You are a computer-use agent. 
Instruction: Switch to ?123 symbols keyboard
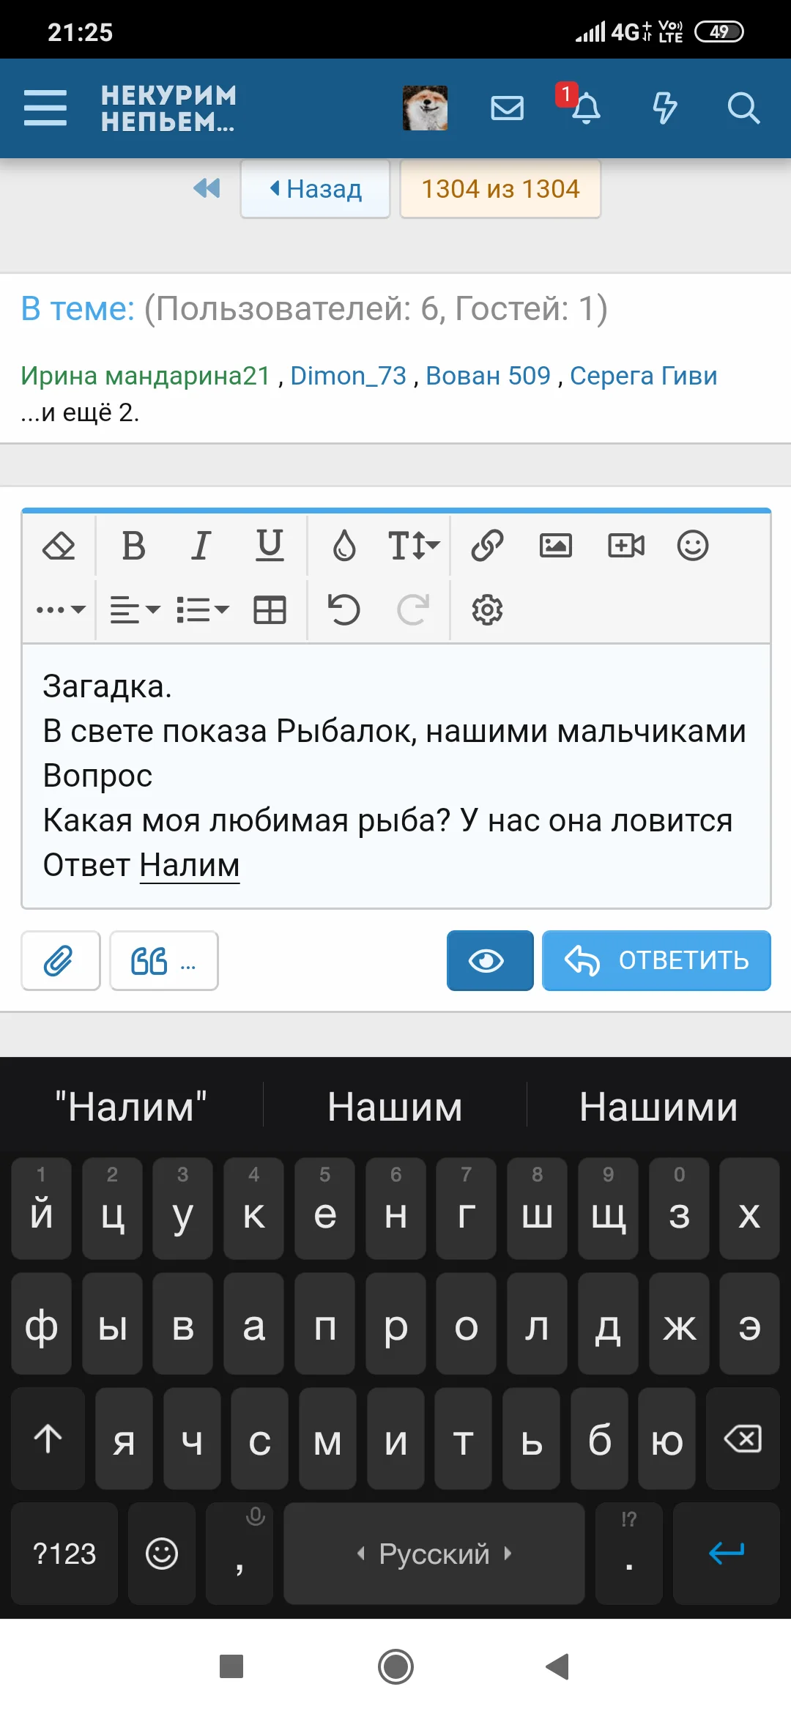tap(64, 1554)
